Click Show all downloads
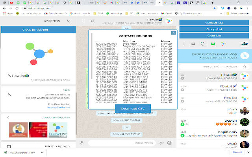The height and width of the screenshot is (157, 252). point(237,152)
